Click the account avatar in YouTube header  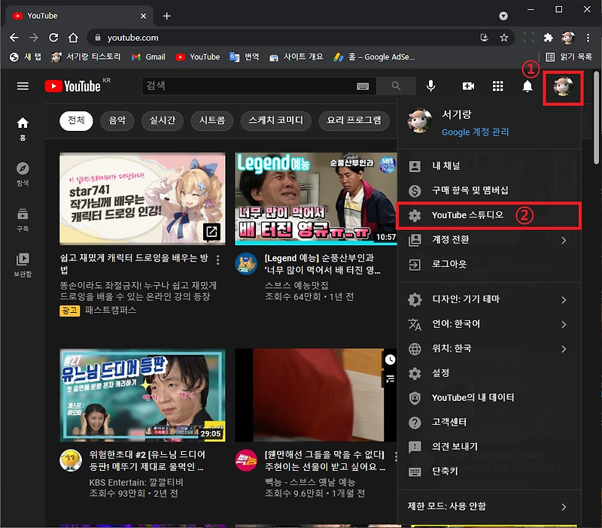[563, 86]
